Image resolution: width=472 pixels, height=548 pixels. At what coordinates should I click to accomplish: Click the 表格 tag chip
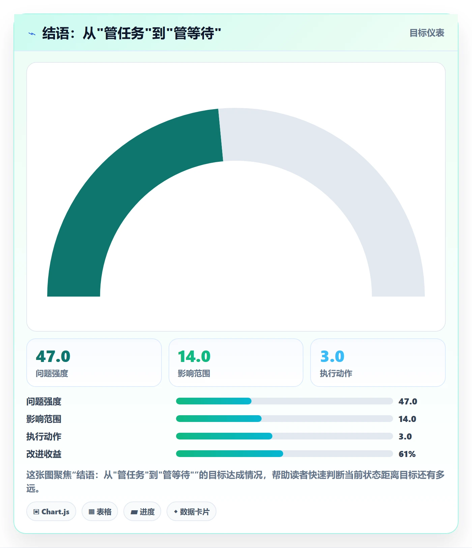(100, 512)
